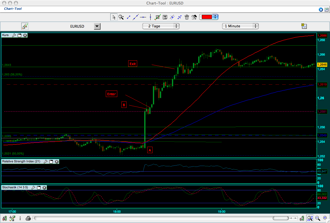Click the 'Relative Strength Index (21)' title
The height and width of the screenshot is (223, 330).
tap(22, 162)
